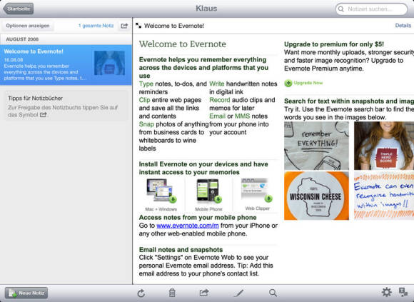The height and width of the screenshot is (302, 414).
Task: Tap the woman in t-shirt photo
Action: [x=384, y=146]
